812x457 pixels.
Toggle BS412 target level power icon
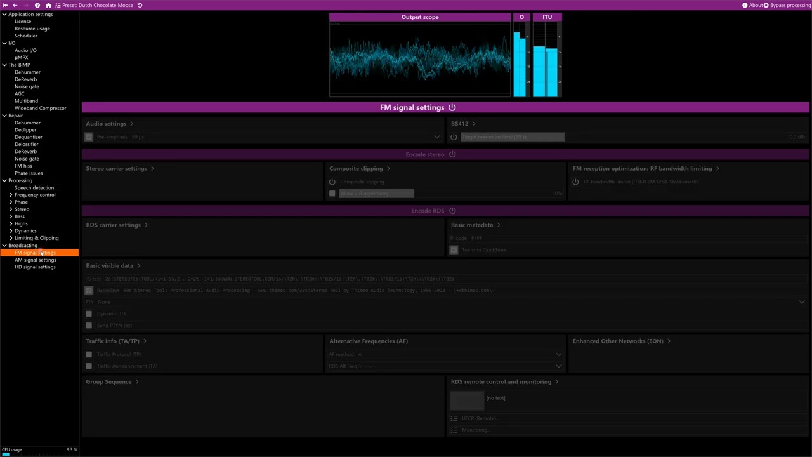454,137
